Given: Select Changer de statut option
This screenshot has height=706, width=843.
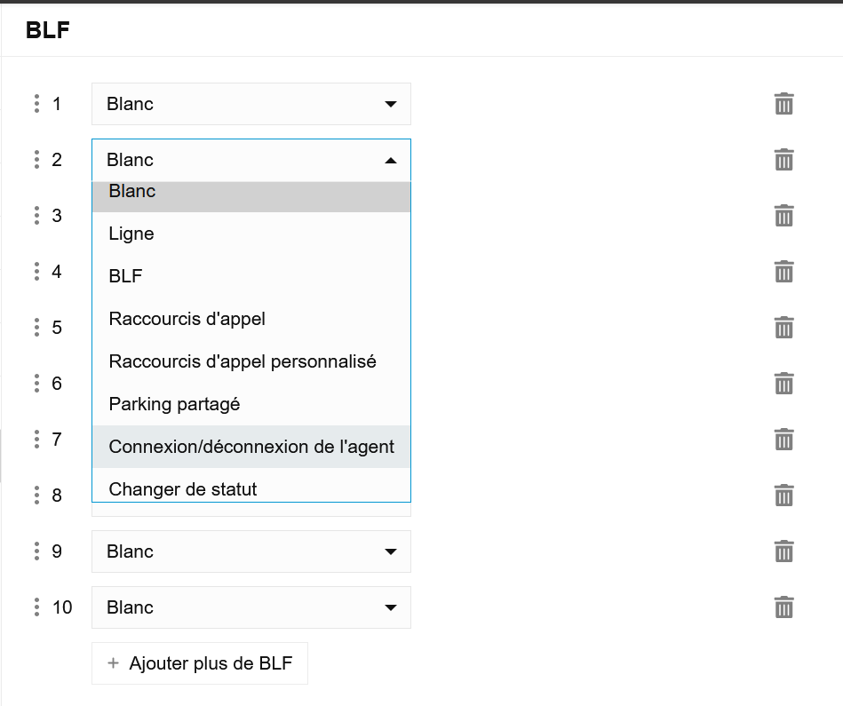Looking at the screenshot, I should (x=183, y=489).
